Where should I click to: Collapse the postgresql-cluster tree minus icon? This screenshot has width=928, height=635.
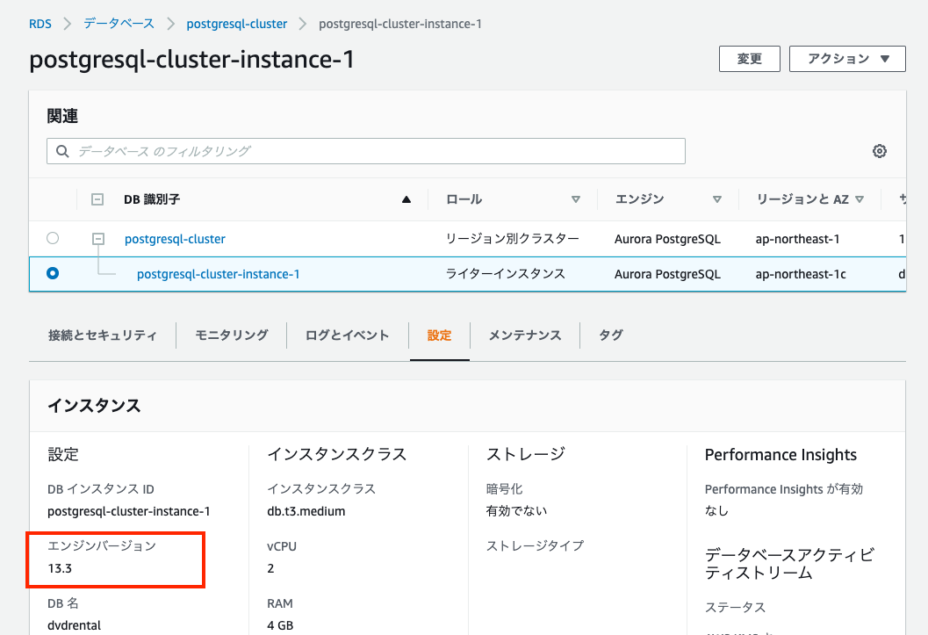tap(97, 238)
